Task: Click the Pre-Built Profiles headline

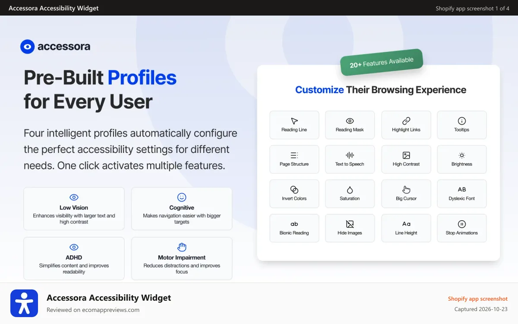Action: click(100, 77)
